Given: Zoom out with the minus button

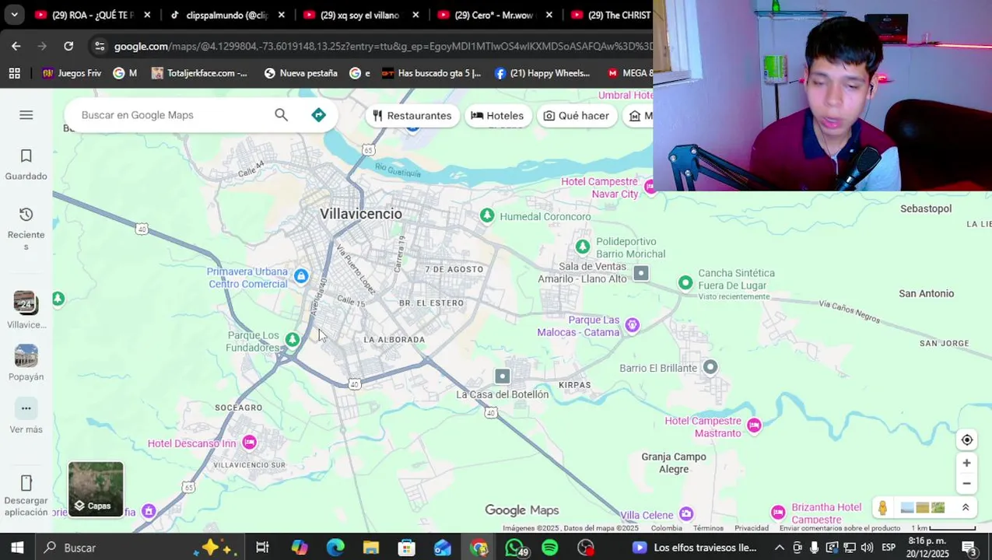Looking at the screenshot, I should (966, 484).
